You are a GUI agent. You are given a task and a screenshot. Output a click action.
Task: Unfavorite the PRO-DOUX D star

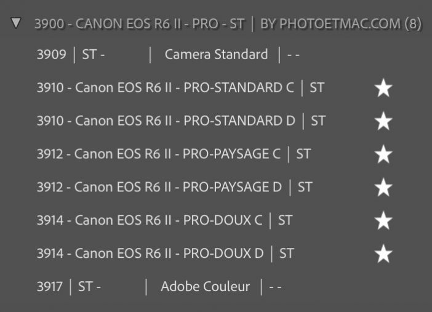[x=383, y=254]
